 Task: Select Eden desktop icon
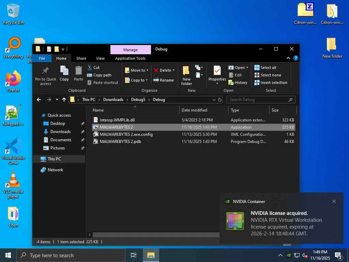click(x=13, y=217)
